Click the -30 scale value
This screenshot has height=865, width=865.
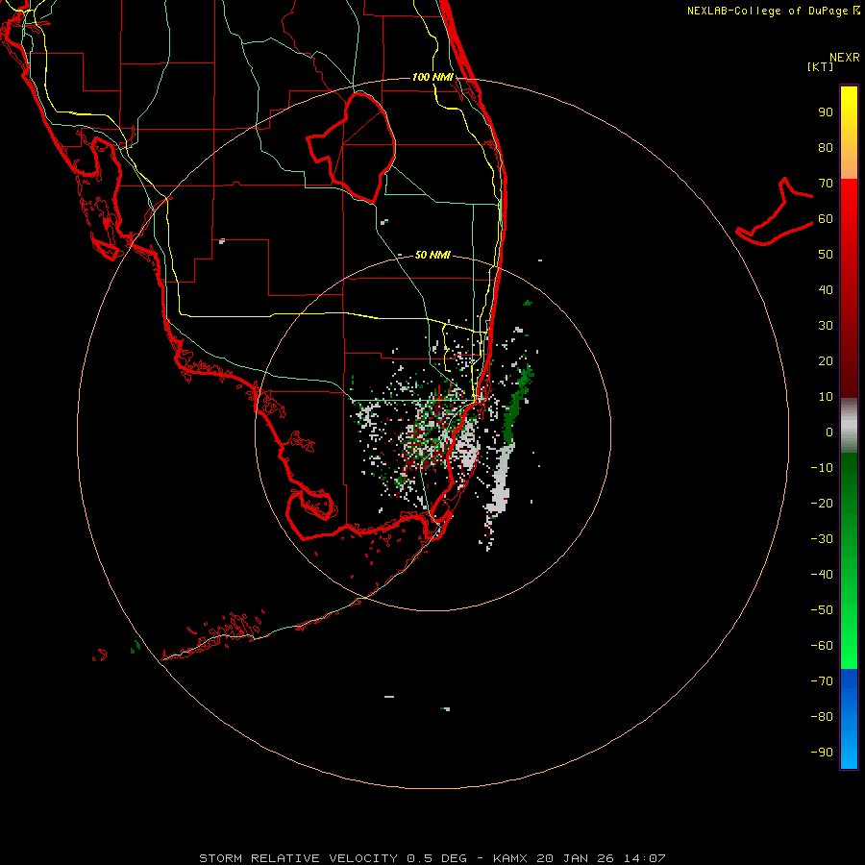[822, 539]
